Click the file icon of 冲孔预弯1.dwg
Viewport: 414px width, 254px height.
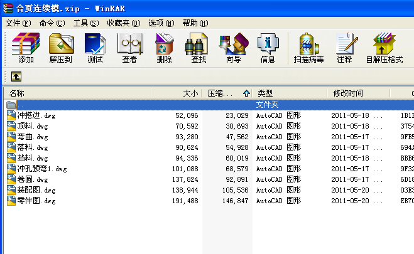click(11, 169)
